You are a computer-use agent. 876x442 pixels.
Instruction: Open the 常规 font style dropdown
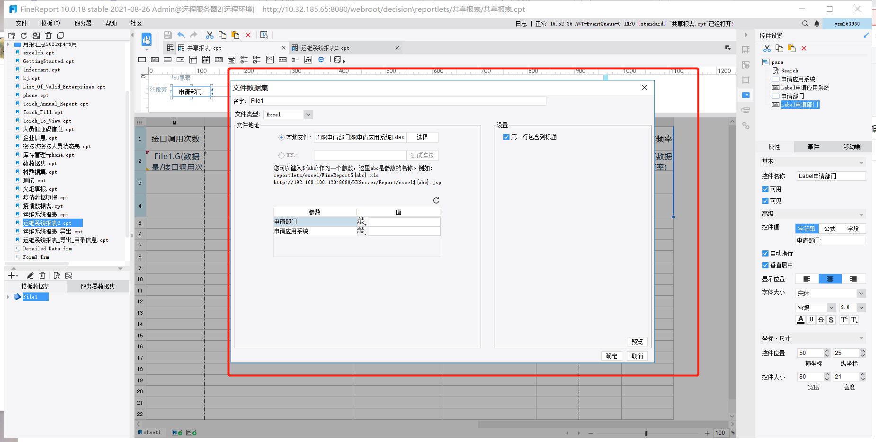pos(831,308)
